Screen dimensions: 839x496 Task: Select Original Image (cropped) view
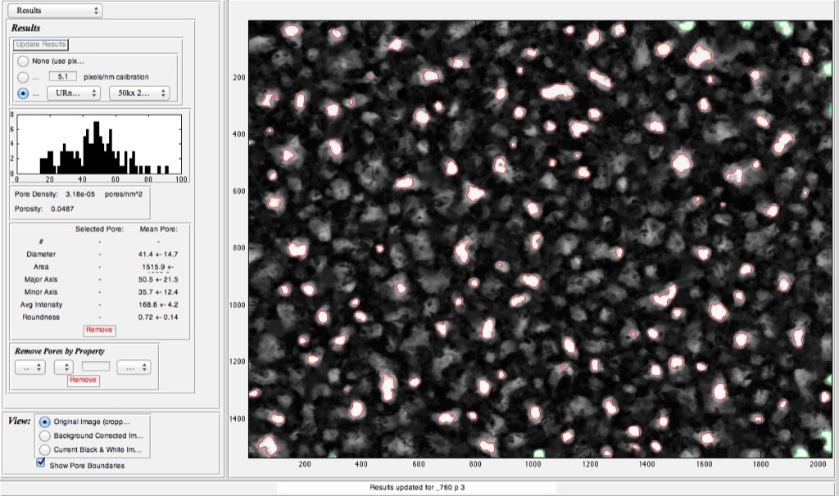point(45,422)
